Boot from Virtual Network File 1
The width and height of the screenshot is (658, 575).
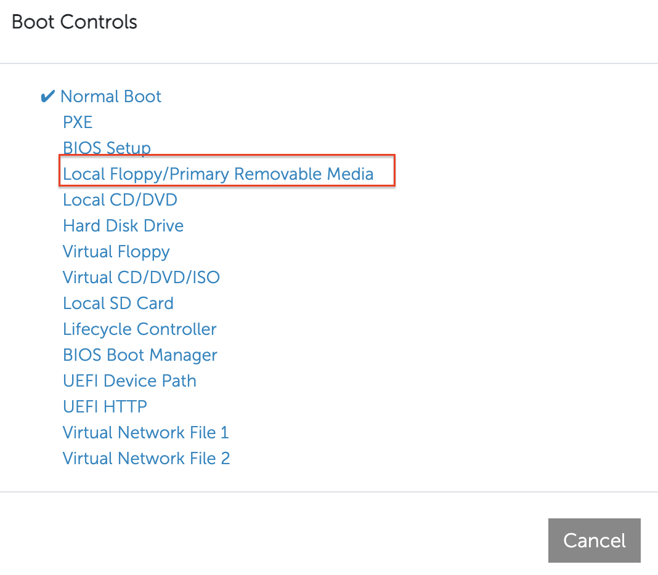coord(145,433)
